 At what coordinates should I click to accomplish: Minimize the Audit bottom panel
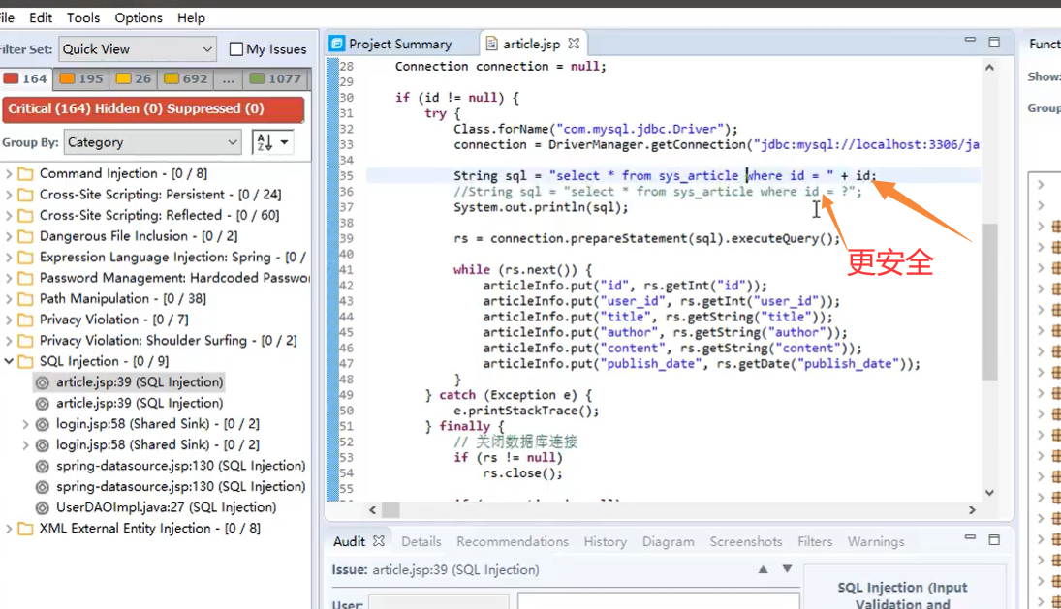pos(970,537)
